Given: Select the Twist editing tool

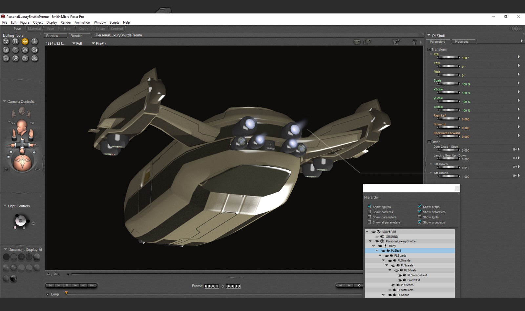Looking at the screenshot, I should click(15, 41).
